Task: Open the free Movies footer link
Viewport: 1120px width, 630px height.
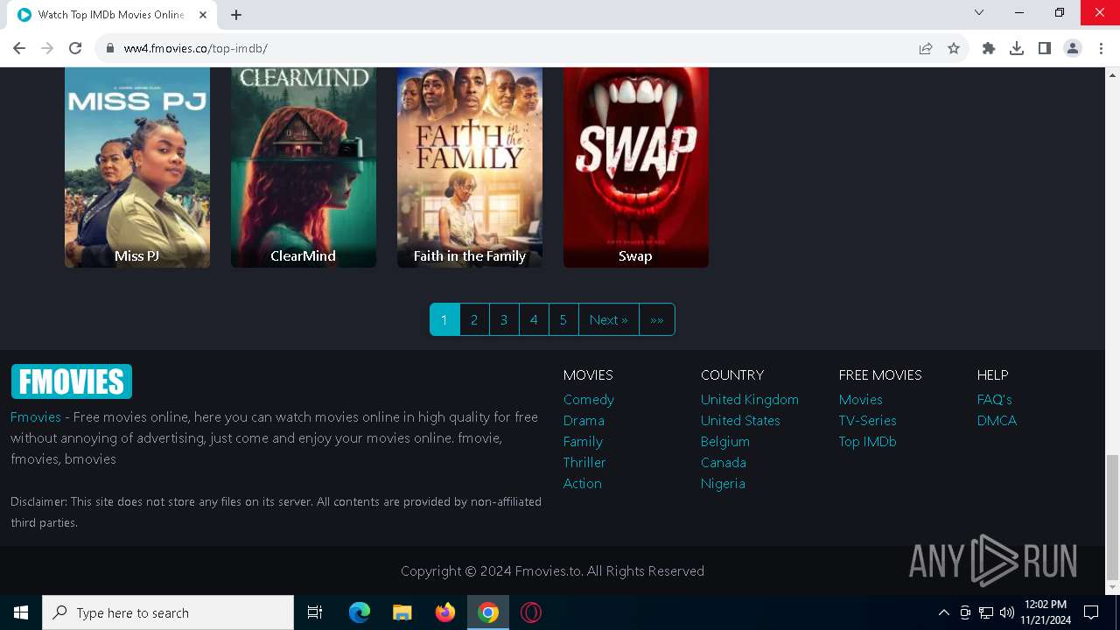Action: point(861,399)
